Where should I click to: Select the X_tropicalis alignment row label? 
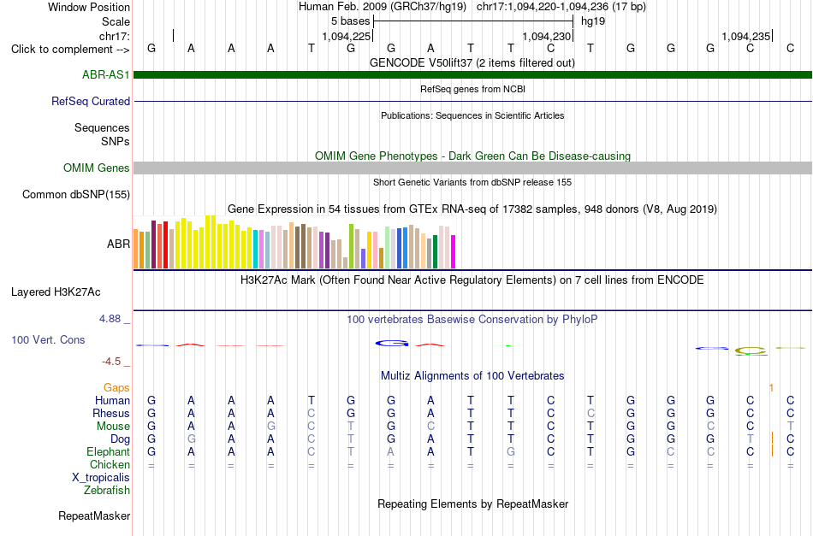point(101,478)
